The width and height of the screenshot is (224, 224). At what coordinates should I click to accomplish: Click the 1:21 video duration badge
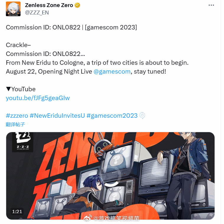[17, 211]
